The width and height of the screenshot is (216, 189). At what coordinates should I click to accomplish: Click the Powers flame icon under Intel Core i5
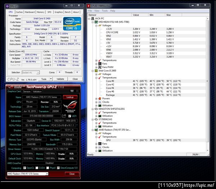(x=100, y=99)
